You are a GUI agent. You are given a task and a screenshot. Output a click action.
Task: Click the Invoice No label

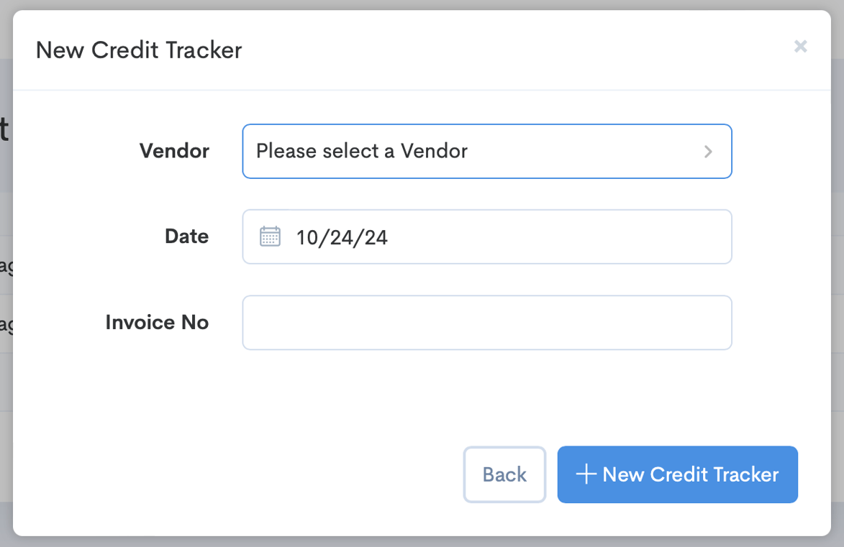[157, 322]
